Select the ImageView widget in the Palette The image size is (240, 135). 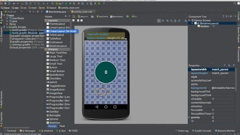pos(54,93)
